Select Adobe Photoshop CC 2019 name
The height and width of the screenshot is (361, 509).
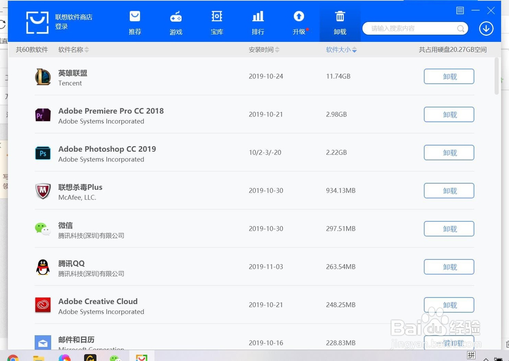coord(107,149)
